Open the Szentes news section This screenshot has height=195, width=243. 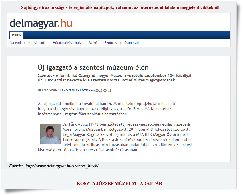(x=111, y=43)
